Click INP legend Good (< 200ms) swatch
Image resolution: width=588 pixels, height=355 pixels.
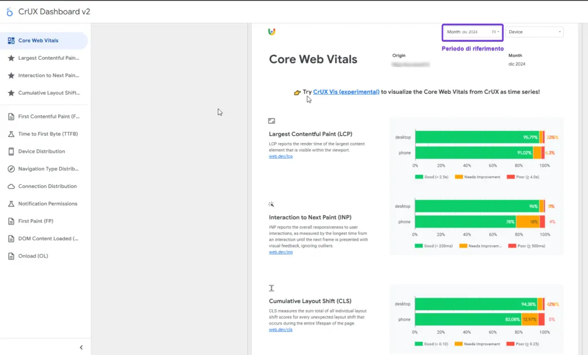point(419,246)
